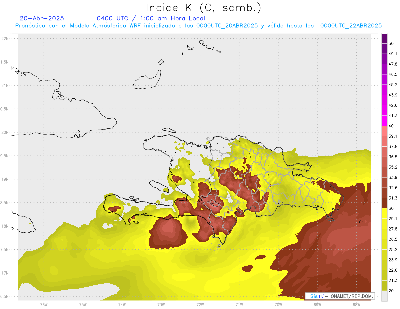Pick the gray colorbar segment below 20
Image resolution: width=400 pixels, height=309 pixels.
(385, 296)
